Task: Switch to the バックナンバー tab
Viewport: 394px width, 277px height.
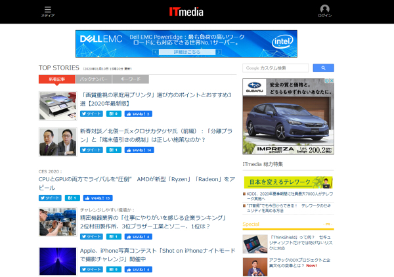Action: point(93,79)
